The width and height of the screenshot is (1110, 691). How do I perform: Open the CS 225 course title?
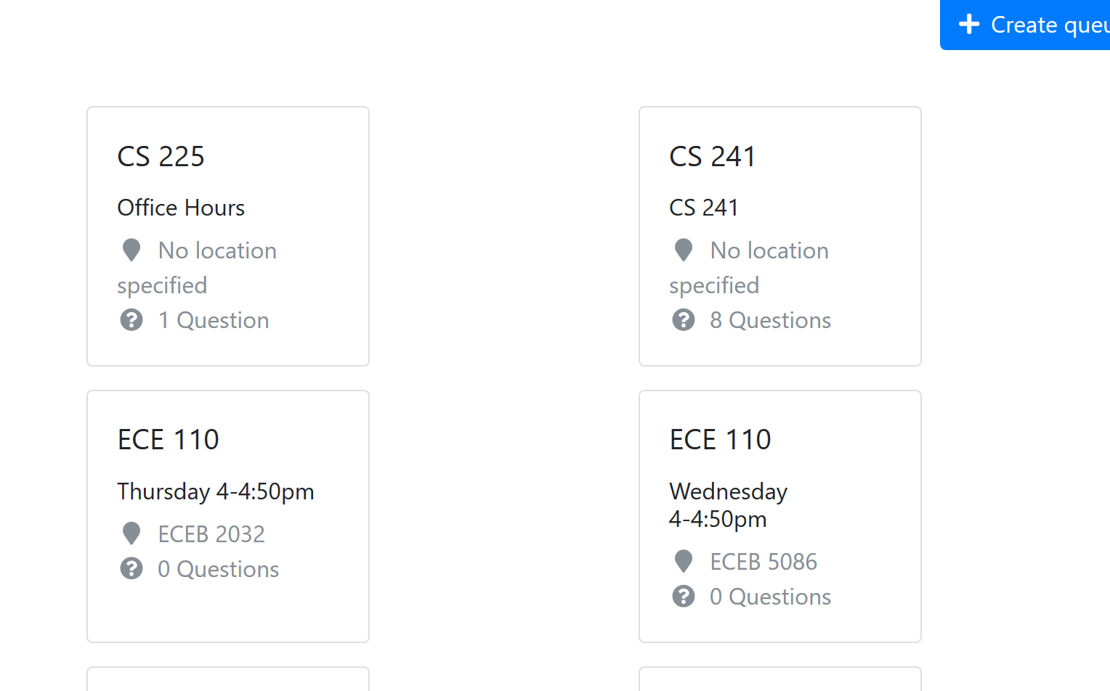[161, 157]
